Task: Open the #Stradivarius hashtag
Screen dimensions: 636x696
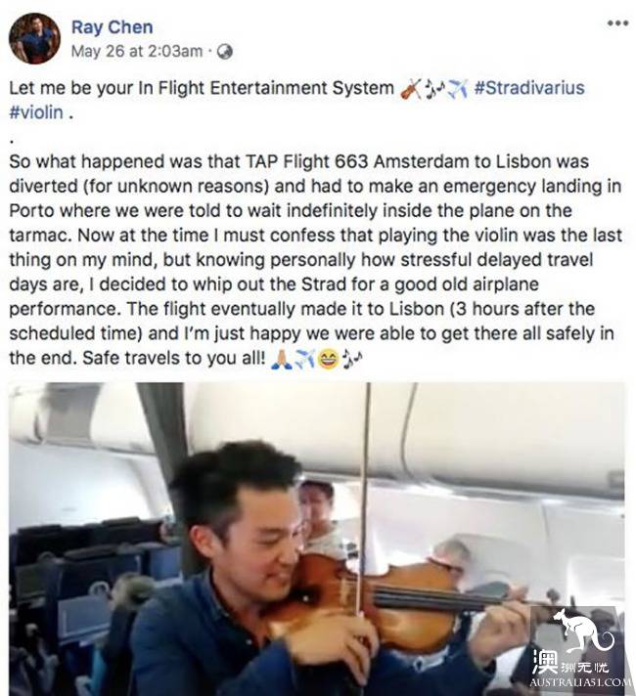Action: tap(528, 88)
